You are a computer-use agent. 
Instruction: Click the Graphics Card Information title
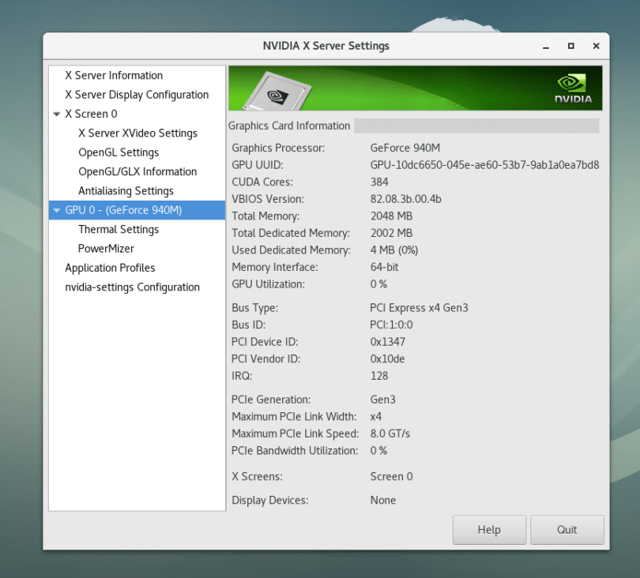[x=289, y=126]
